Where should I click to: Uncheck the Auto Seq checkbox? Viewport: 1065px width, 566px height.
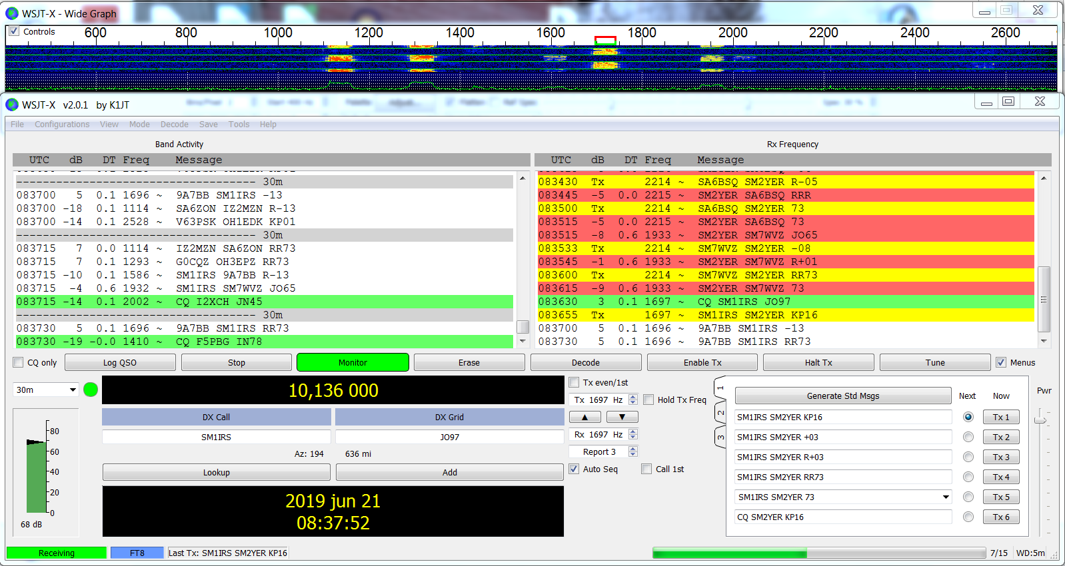574,469
